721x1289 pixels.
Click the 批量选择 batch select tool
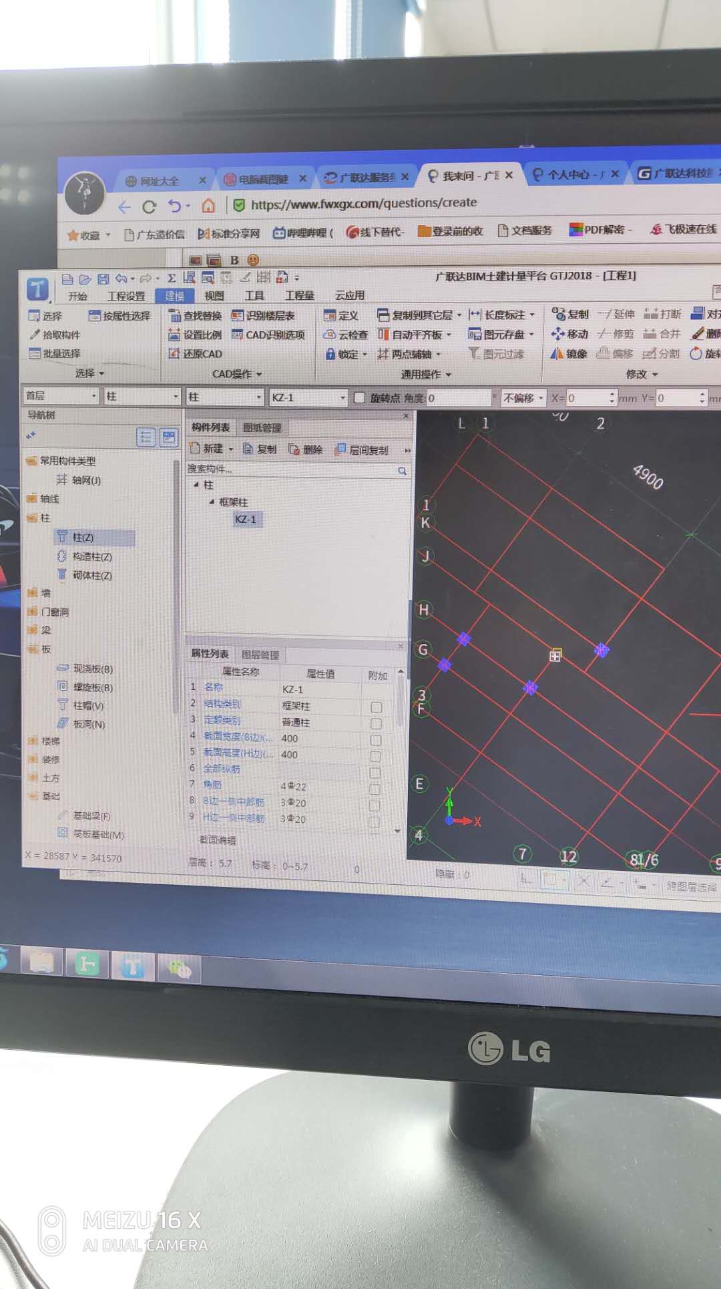point(54,353)
